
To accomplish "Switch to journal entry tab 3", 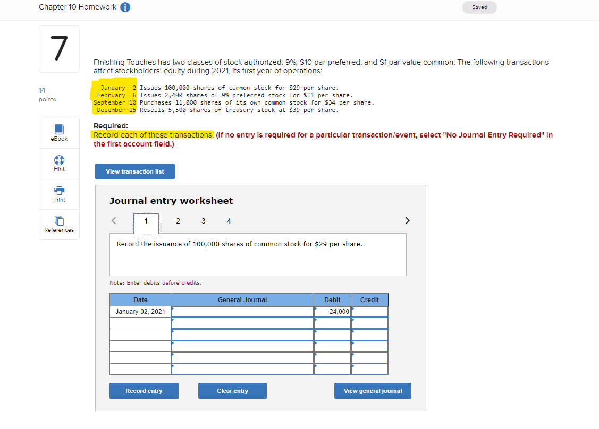I will click(204, 221).
